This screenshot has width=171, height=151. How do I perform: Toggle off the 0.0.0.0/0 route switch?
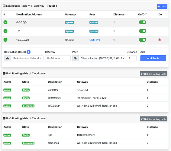click(143, 22)
